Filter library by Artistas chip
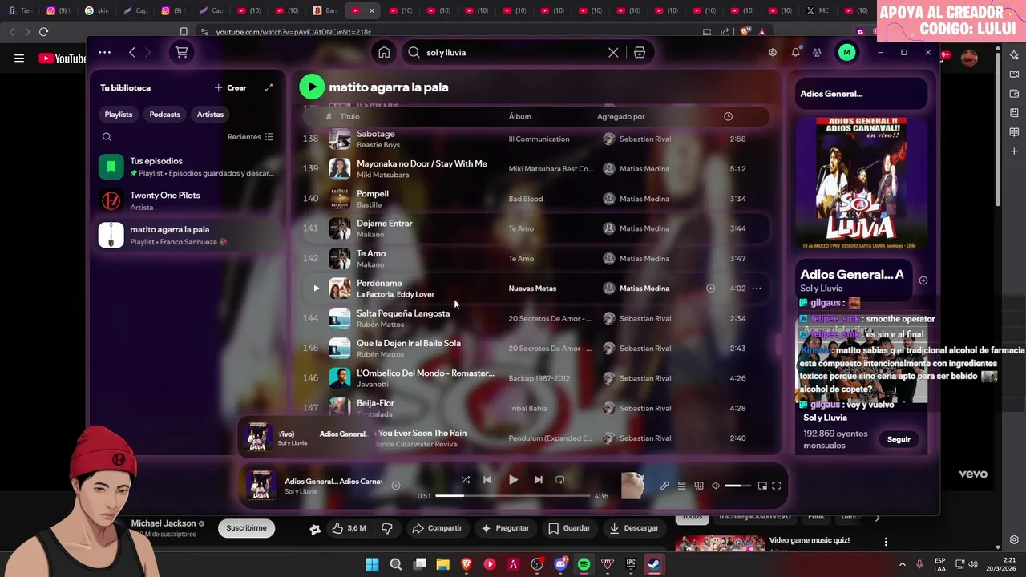The image size is (1026, 577). (x=210, y=115)
